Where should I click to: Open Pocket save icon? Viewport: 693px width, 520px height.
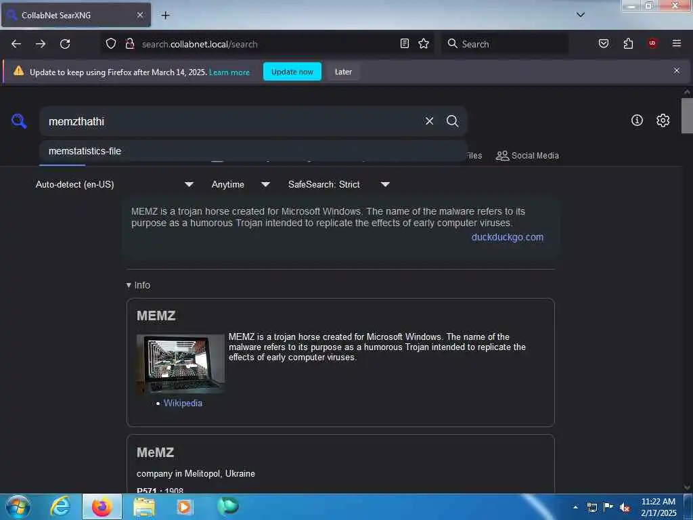[x=604, y=43]
